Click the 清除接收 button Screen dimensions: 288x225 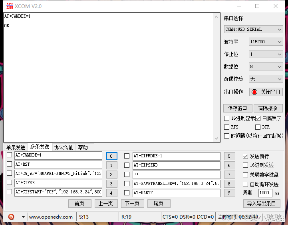click(268, 108)
